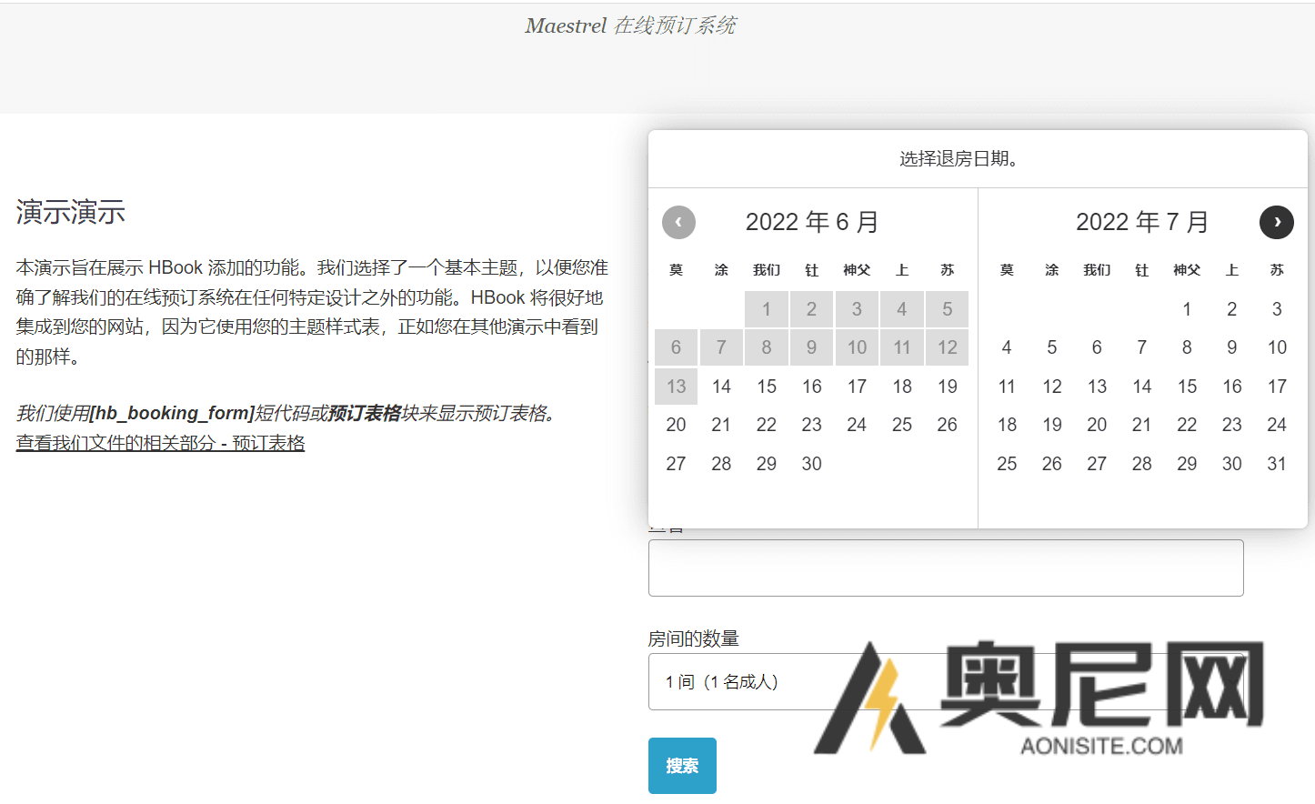This screenshot has height=804, width=1315.
Task: Choose July 15 in the datepicker
Action: [1186, 387]
